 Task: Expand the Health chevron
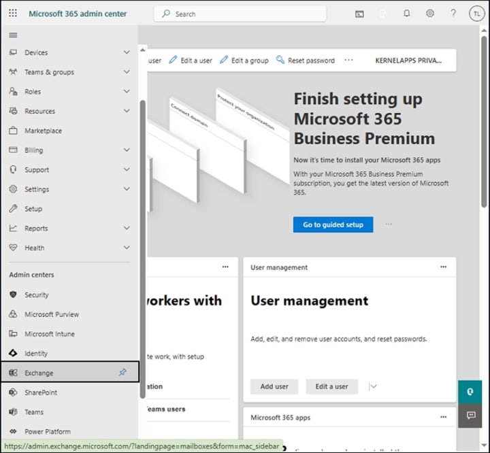coord(127,248)
